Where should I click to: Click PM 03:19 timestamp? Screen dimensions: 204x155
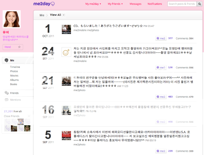point(151,140)
